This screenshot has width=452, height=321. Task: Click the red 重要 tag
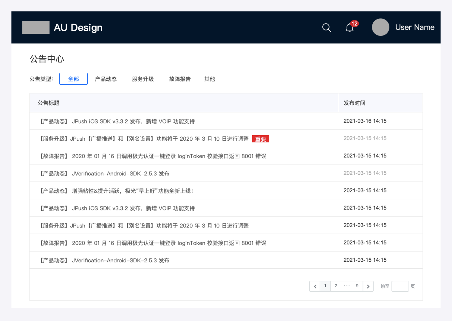point(260,139)
